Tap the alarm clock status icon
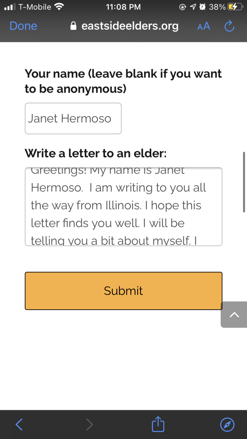The width and height of the screenshot is (247, 439). click(x=202, y=7)
